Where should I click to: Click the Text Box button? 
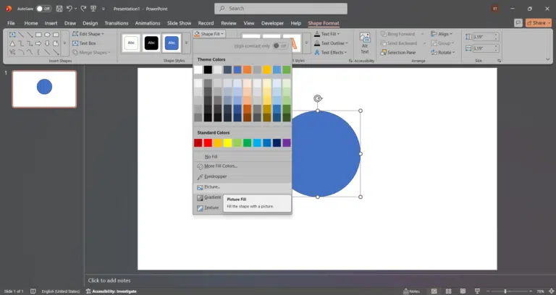[84, 43]
